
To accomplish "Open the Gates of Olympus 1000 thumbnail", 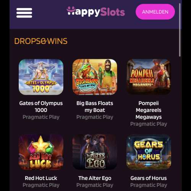I will point(41,77).
